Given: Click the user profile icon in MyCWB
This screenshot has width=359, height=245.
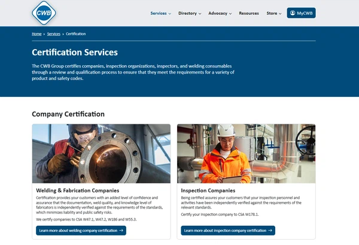Looking at the screenshot, I should (x=292, y=13).
